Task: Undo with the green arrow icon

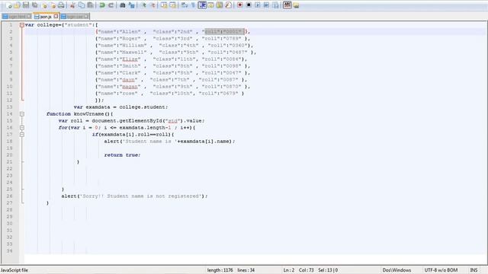Action: (x=102, y=5)
